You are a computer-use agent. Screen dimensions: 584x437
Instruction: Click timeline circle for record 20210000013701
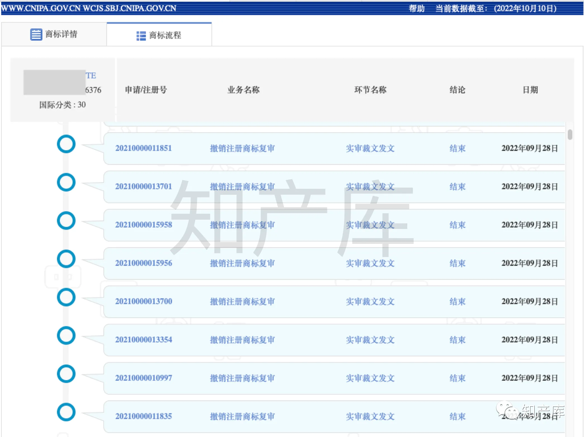(x=66, y=182)
